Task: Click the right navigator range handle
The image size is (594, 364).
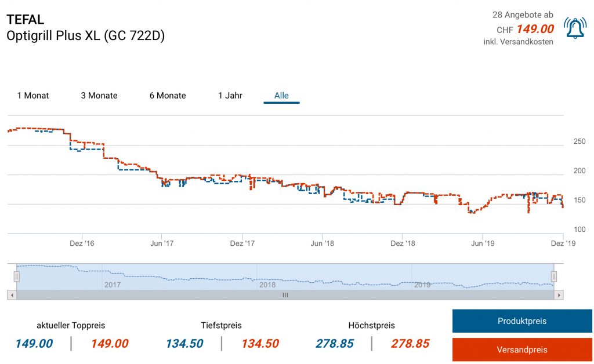Action: tap(554, 276)
